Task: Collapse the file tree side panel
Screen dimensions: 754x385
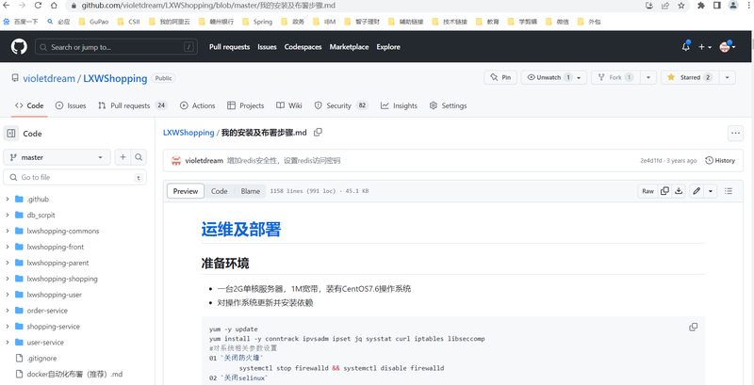Action: pyautogui.click(x=11, y=134)
